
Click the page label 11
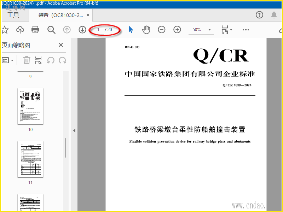[30, 183]
